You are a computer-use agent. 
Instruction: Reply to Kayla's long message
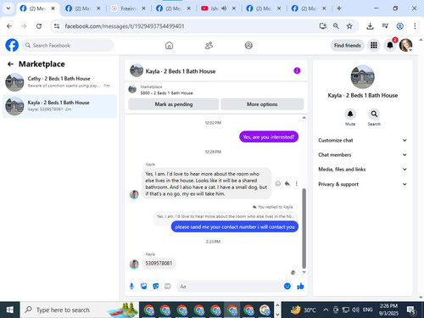[x=287, y=183]
